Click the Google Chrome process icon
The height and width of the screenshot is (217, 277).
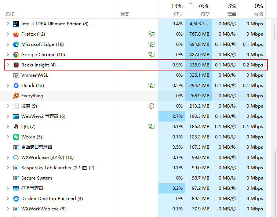click(x=16, y=55)
